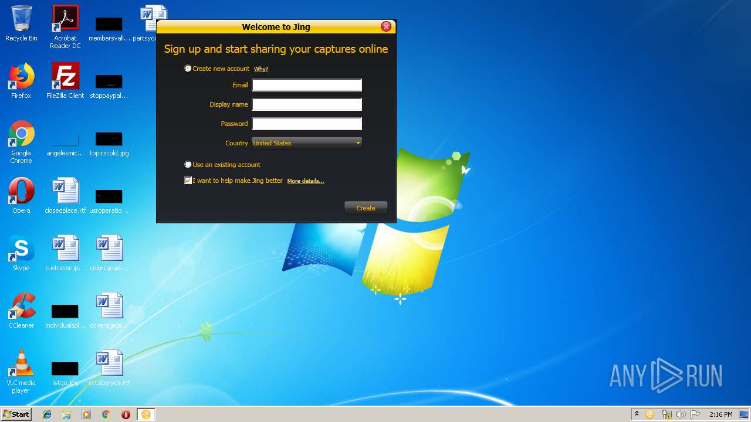Launch CCleaner desktop shortcut
751x422 pixels.
pos(21,311)
